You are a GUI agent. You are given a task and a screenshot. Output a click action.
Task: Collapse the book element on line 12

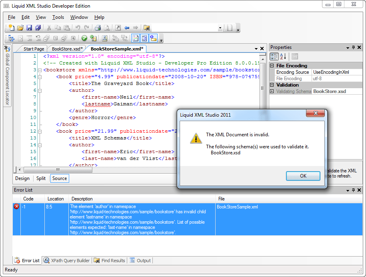tap(40, 131)
